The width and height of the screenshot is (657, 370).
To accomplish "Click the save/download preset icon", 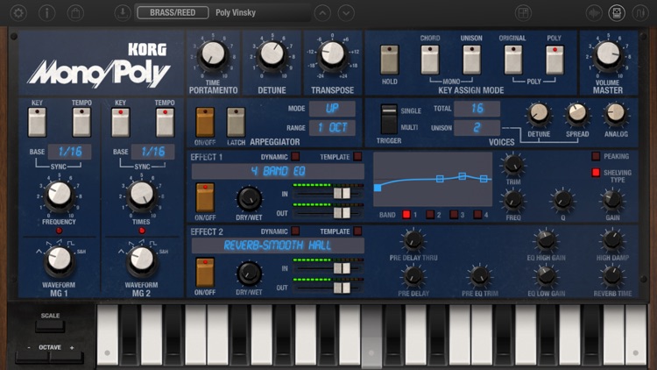I will (x=123, y=13).
